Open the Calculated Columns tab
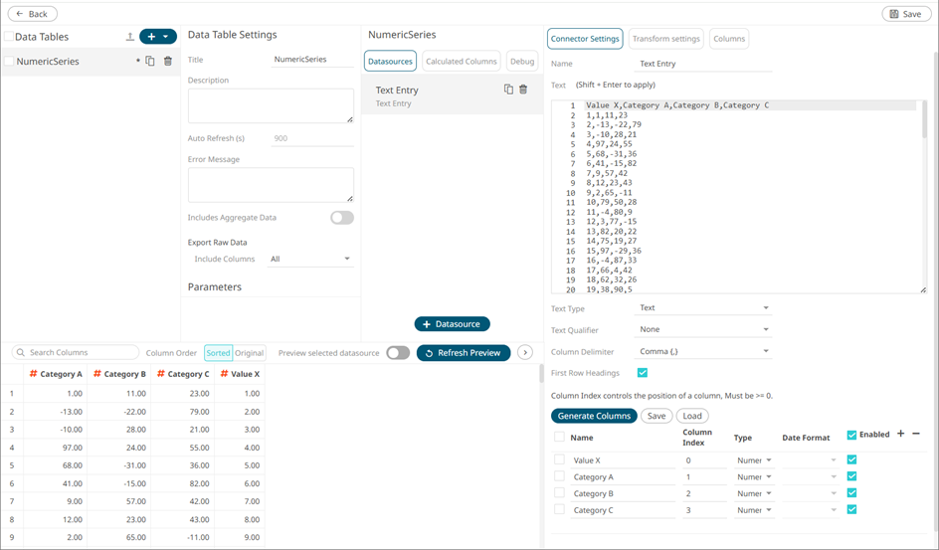Screen dimensions: 939x550 (x=461, y=61)
